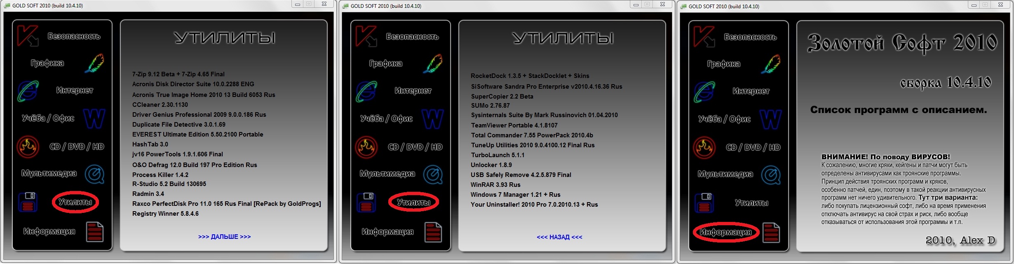Click the 7-Zip 9.12 Beta + 7-Zip 4.65 Final entry
The image size is (1014, 264).
pos(178,74)
